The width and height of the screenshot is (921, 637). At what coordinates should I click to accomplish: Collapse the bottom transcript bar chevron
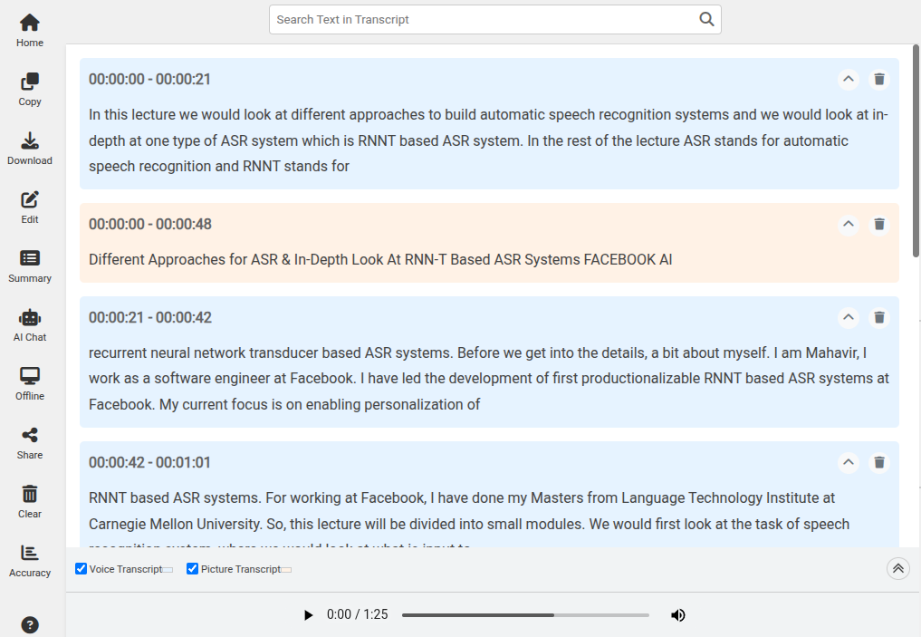(x=897, y=568)
